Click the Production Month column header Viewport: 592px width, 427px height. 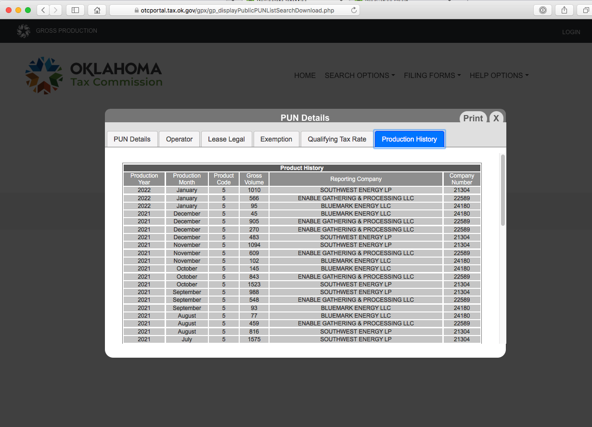click(x=187, y=179)
